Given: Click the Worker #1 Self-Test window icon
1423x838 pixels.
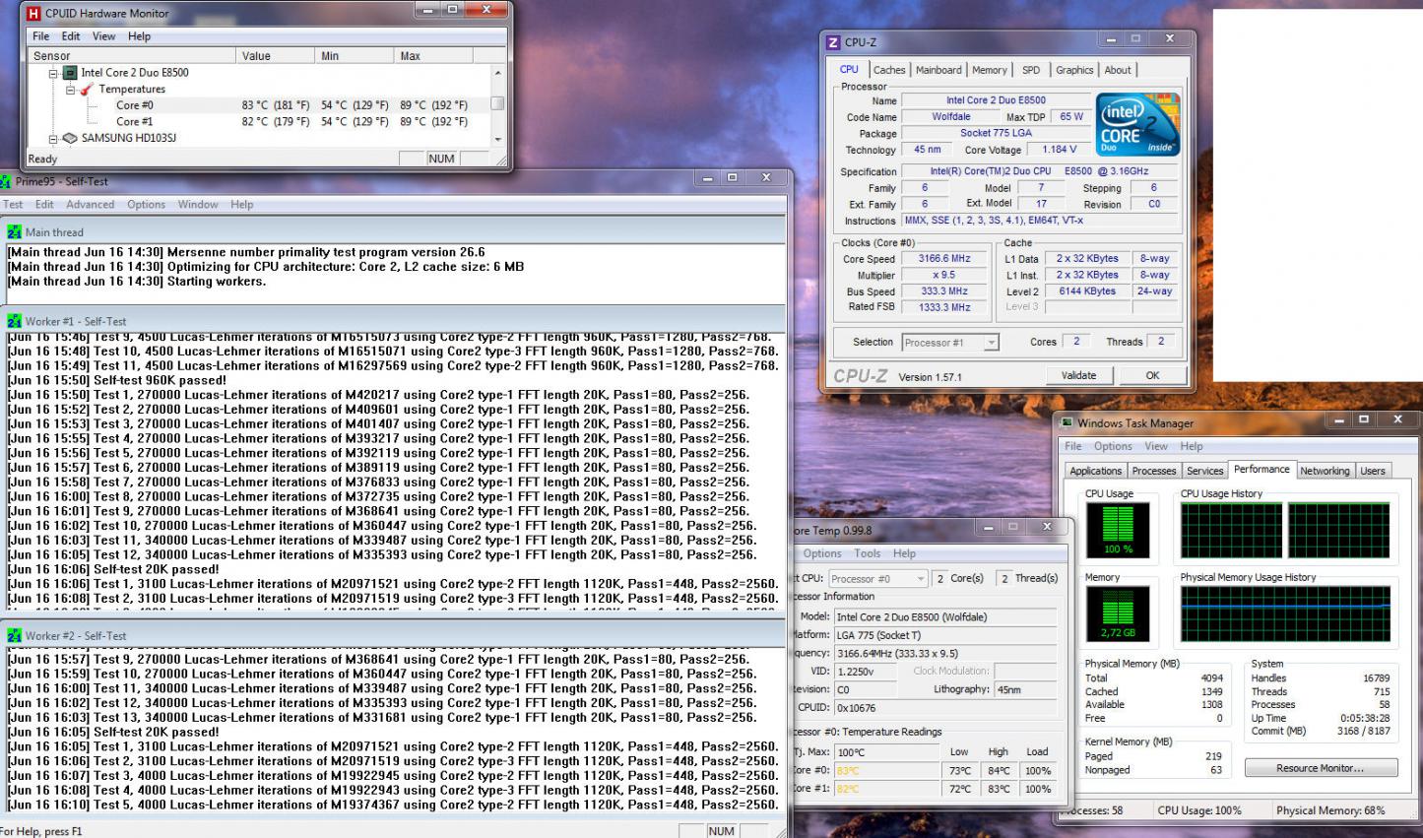Looking at the screenshot, I should pyautogui.click(x=14, y=321).
